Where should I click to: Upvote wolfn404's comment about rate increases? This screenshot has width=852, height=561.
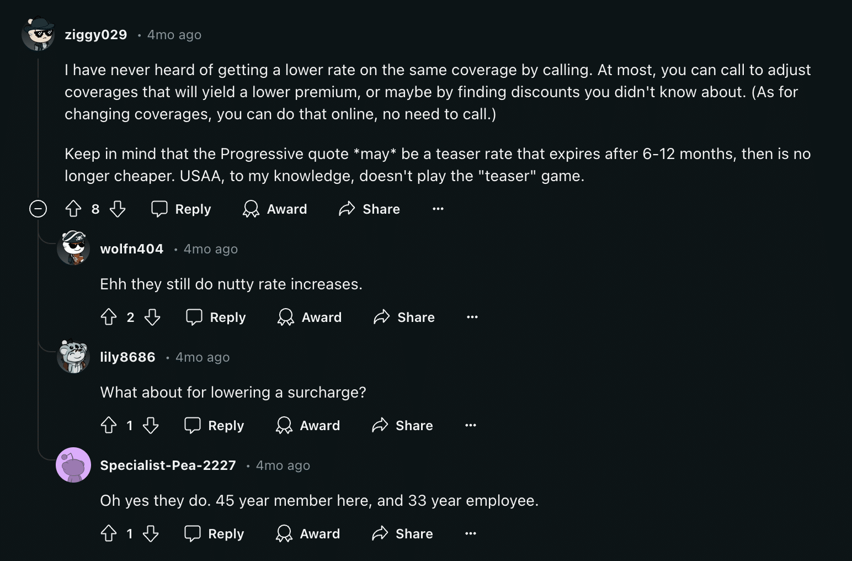click(x=108, y=317)
